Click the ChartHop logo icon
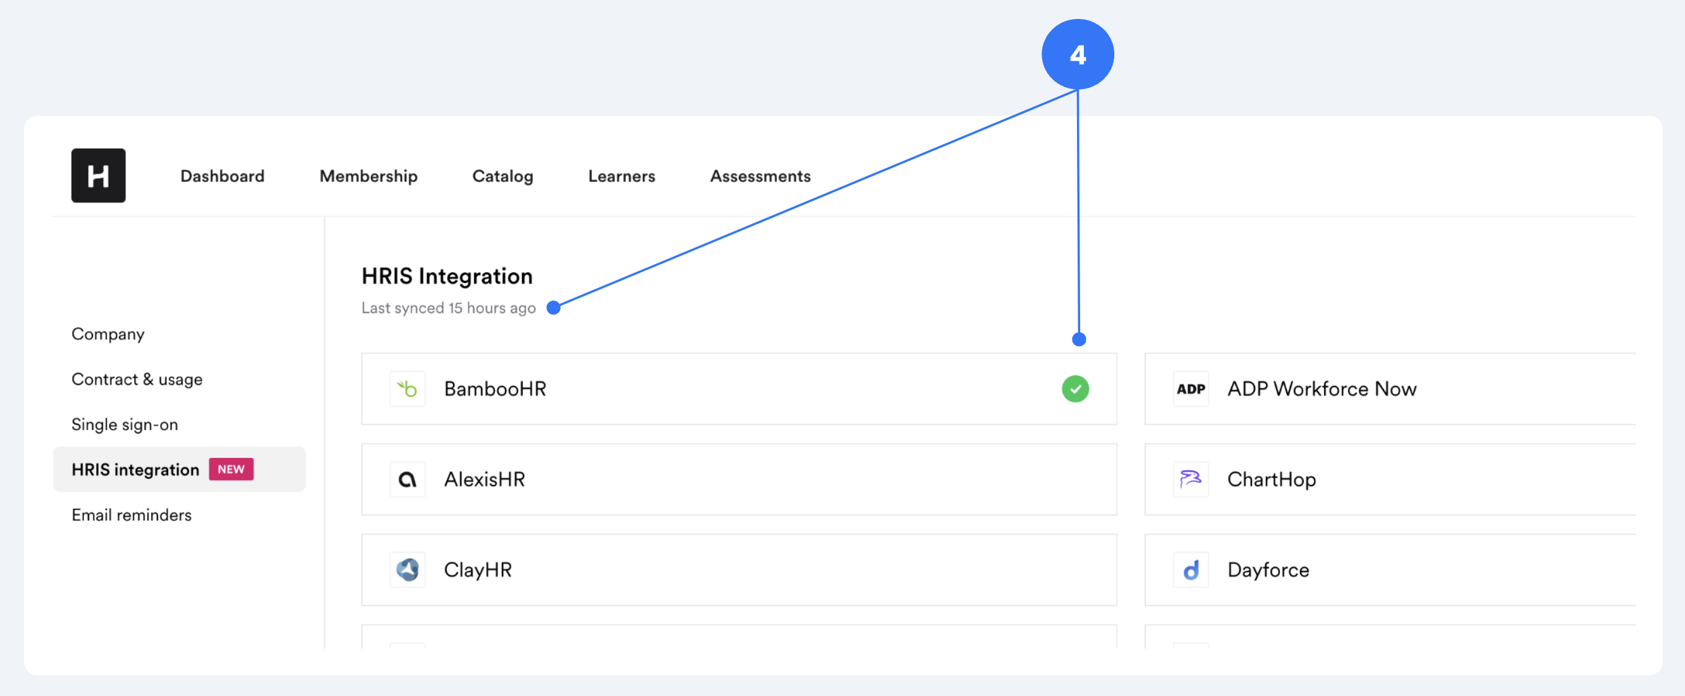Viewport: 1685px width, 696px height. (1191, 479)
